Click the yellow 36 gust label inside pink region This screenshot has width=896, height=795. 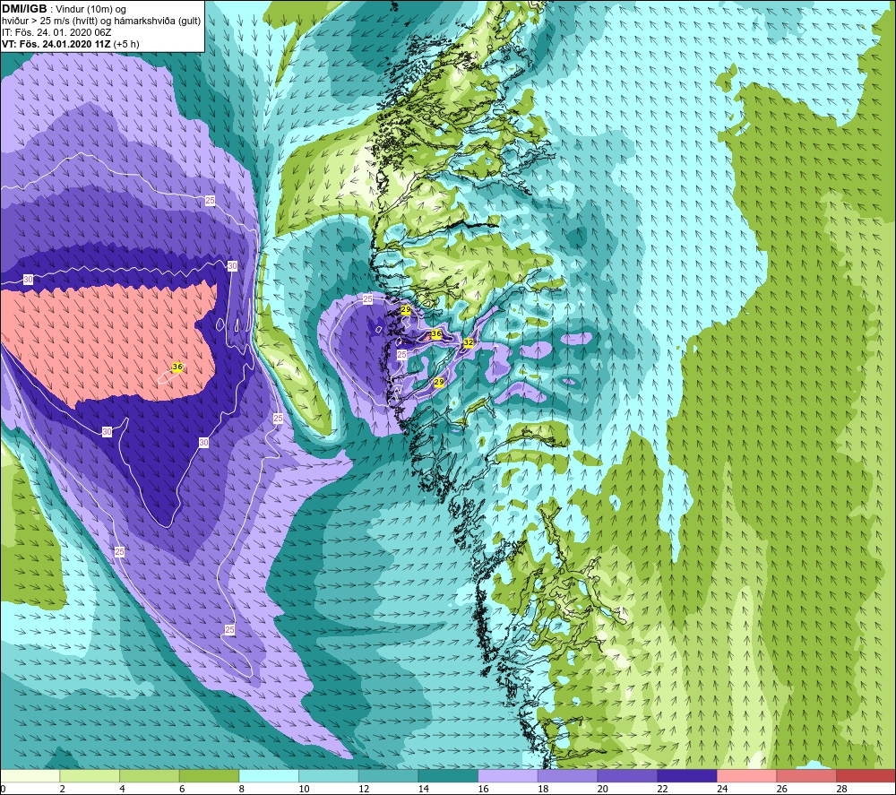(177, 367)
